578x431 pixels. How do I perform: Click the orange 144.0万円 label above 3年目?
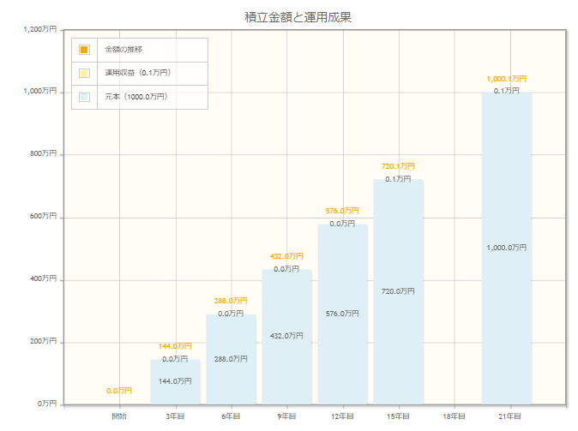pyautogui.click(x=175, y=346)
